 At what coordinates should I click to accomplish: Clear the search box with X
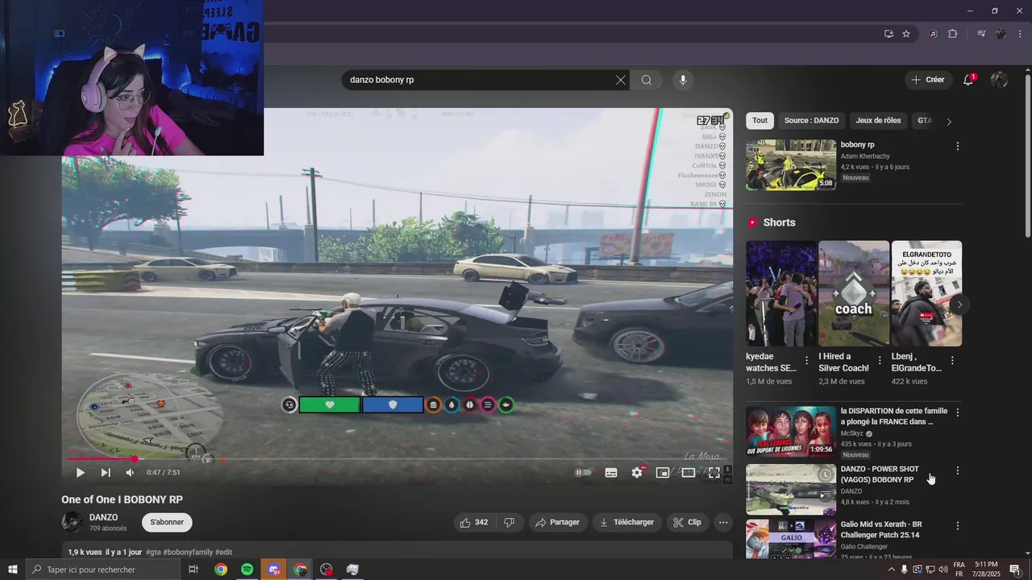click(x=620, y=80)
